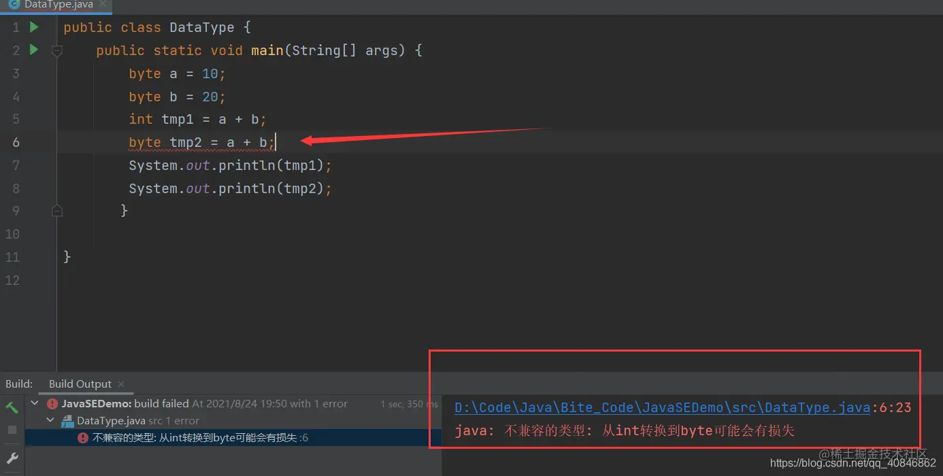Open the wrench settings icon in build panel

click(12, 458)
